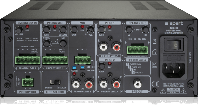Screen dimensions: 198x105
Task: Click the Emergency In volume knob
Action: pyautogui.click(x=19, y=29)
